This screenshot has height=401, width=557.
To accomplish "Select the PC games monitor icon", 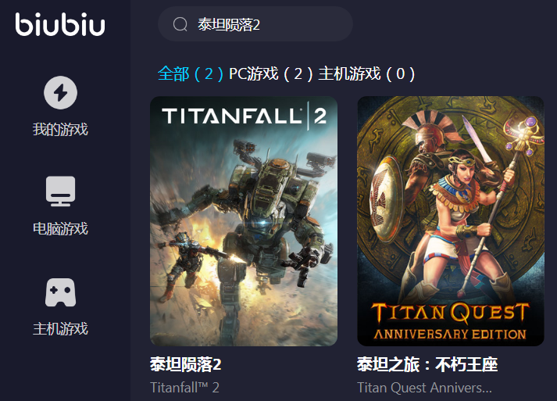I will coord(60,192).
